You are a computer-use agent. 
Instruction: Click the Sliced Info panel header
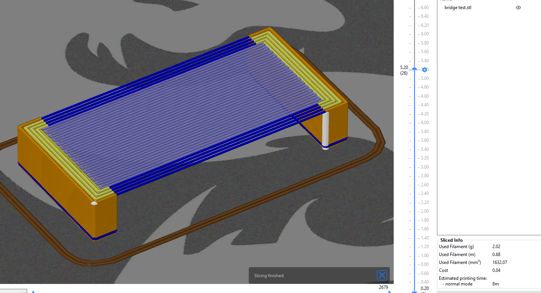click(451, 240)
